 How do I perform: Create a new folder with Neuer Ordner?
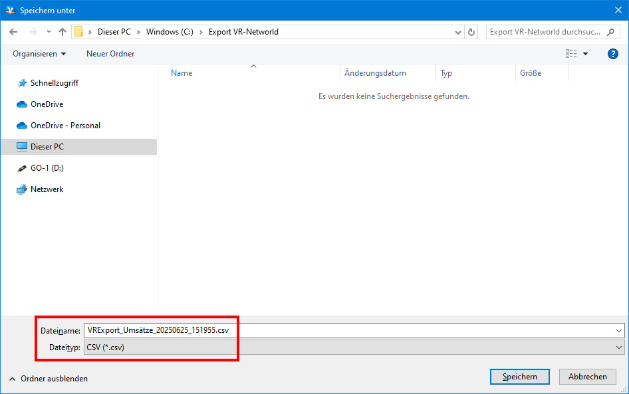tap(110, 54)
